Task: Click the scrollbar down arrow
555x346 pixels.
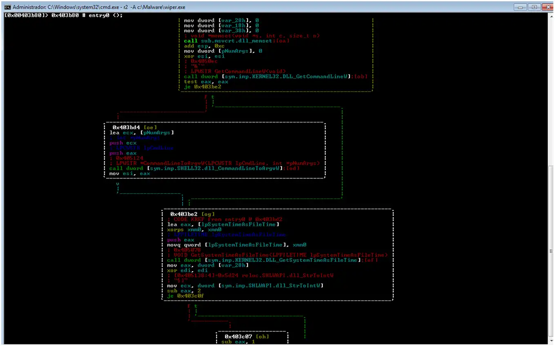Action: [x=551, y=341]
